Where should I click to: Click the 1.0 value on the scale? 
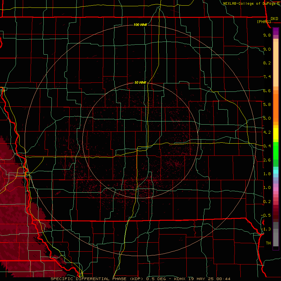(x=267, y=188)
